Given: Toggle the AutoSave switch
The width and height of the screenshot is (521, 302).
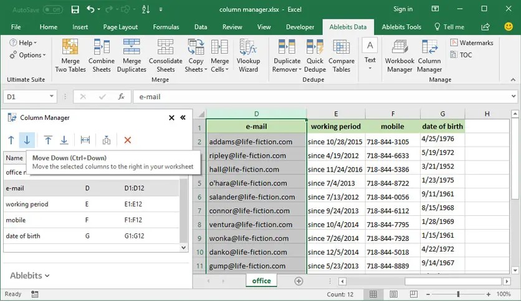Looking at the screenshot, I should point(52,9).
